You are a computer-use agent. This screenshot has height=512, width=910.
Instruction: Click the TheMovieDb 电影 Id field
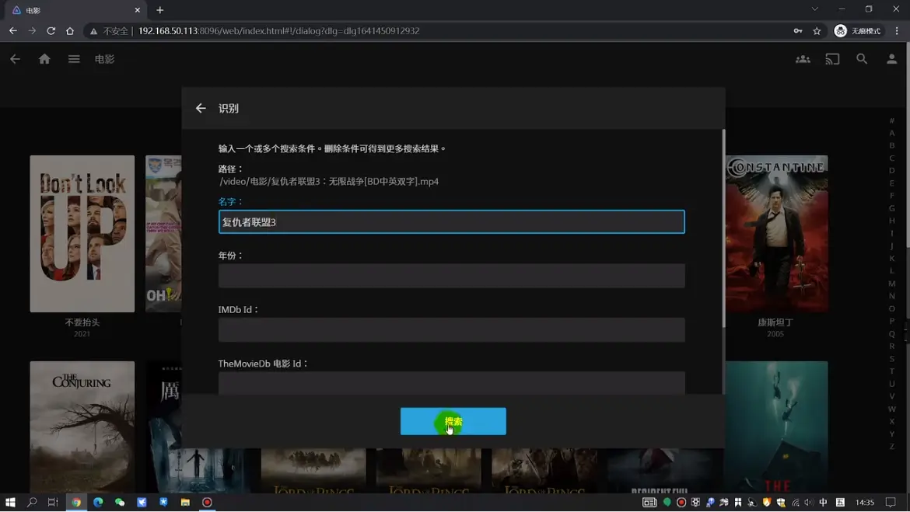(x=451, y=382)
